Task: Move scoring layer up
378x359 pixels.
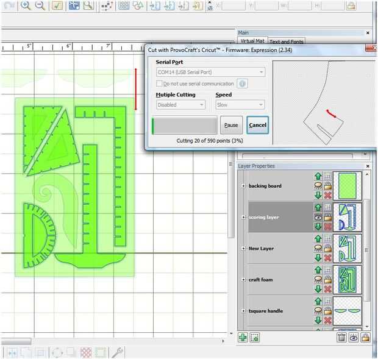Action: point(318,207)
